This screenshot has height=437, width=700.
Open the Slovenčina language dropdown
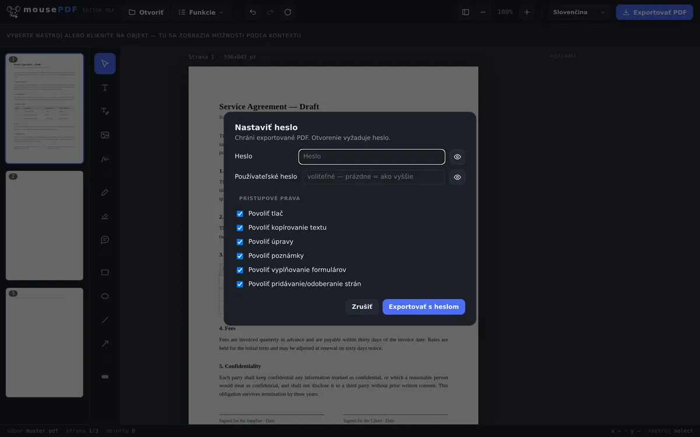point(579,12)
